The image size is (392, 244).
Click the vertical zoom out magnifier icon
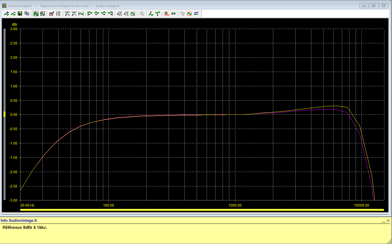126,13
